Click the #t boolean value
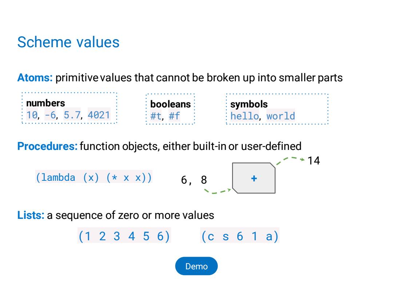This screenshot has width=393, height=294. tap(156, 116)
